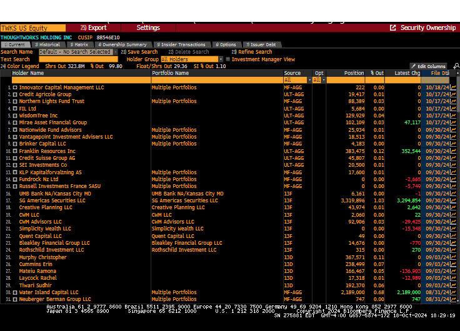The image size is (460, 331).
Task: Switch to the Options tab
Action: (226, 44)
